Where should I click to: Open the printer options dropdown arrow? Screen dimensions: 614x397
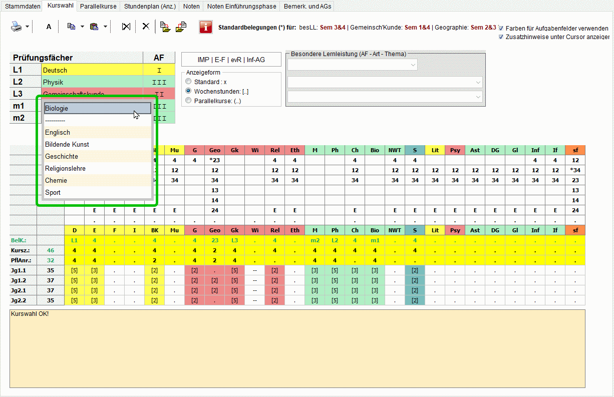[x=27, y=27]
